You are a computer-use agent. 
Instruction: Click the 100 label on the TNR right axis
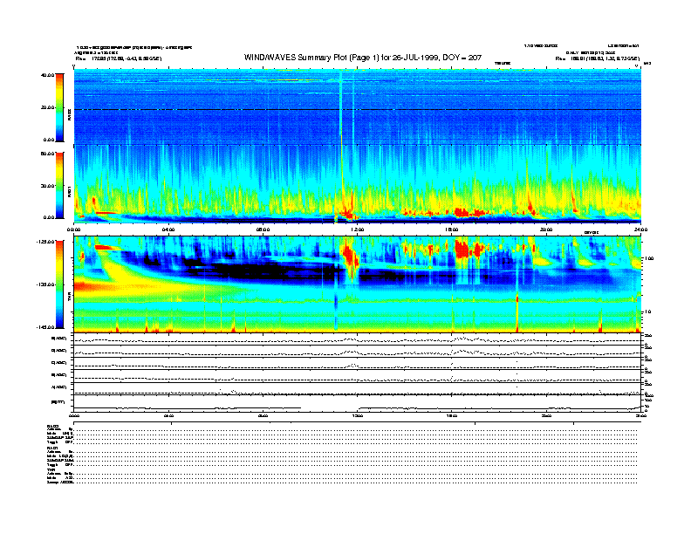click(648, 258)
